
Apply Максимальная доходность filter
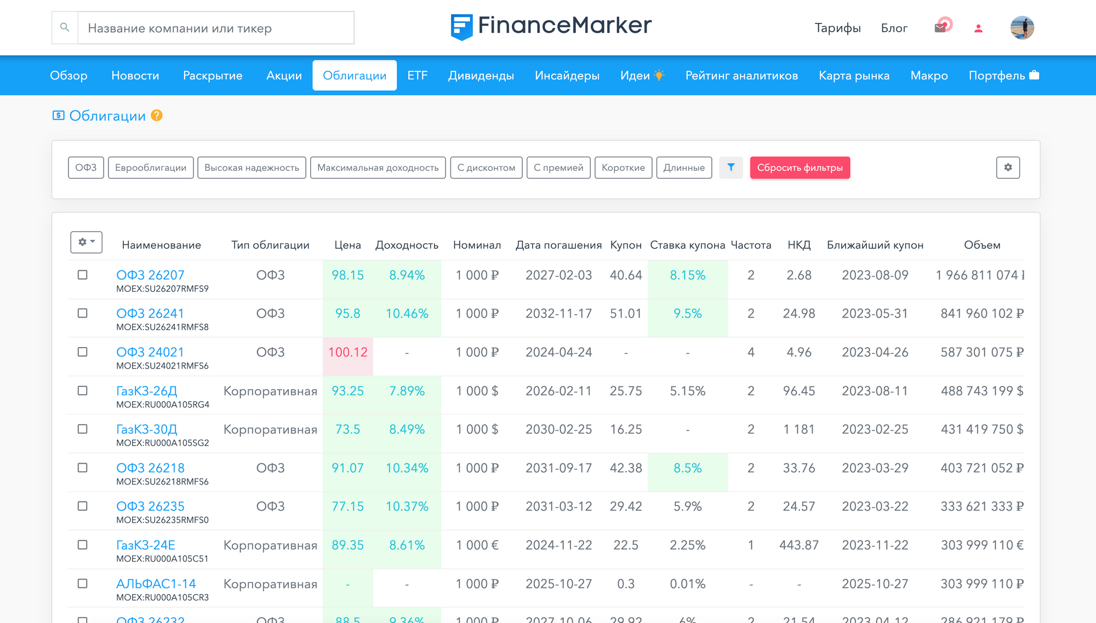coord(378,168)
